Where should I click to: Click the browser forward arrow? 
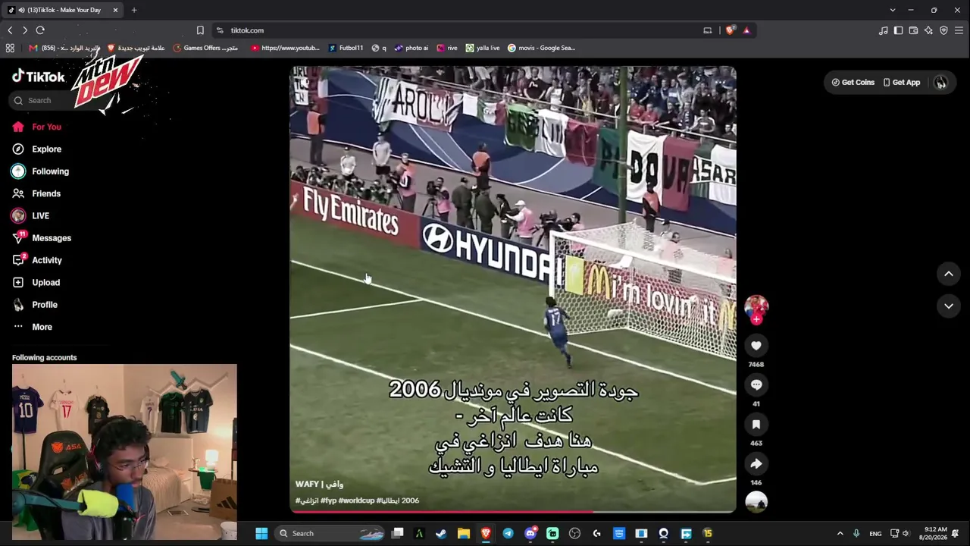[x=25, y=30]
